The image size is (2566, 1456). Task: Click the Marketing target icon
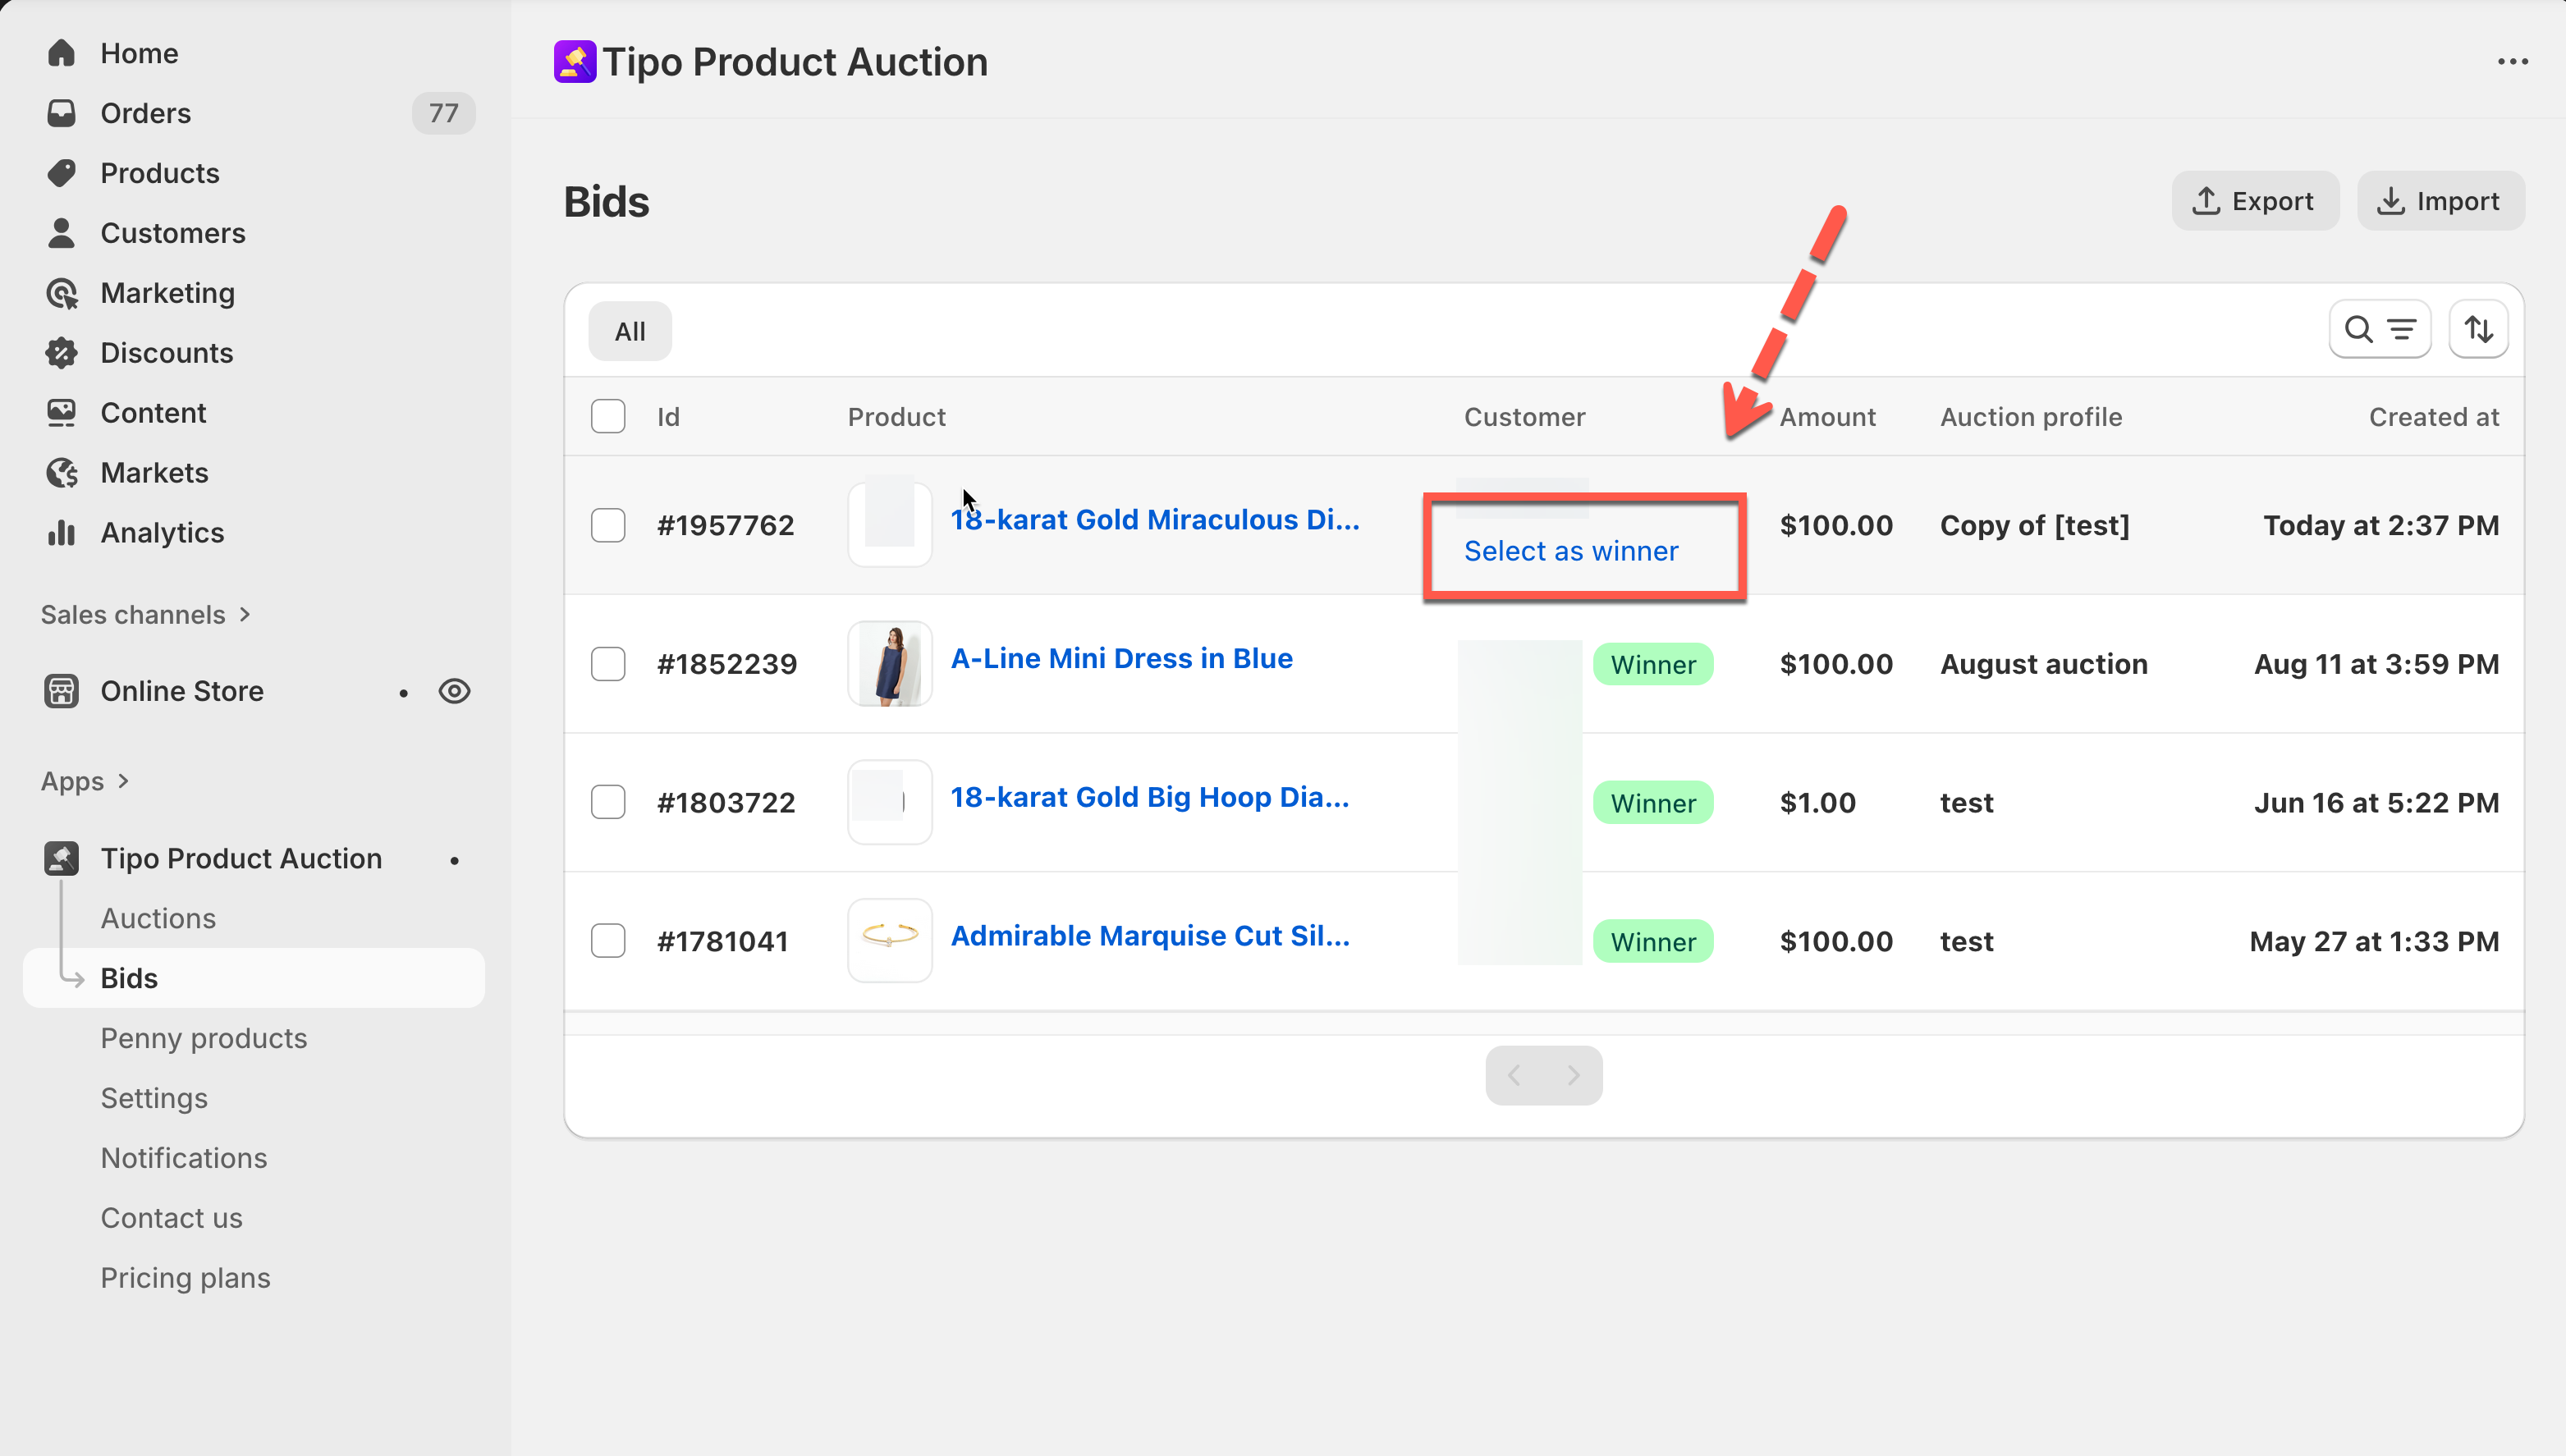(x=61, y=293)
